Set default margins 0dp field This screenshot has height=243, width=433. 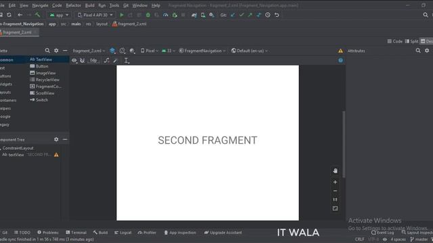click(x=93, y=61)
